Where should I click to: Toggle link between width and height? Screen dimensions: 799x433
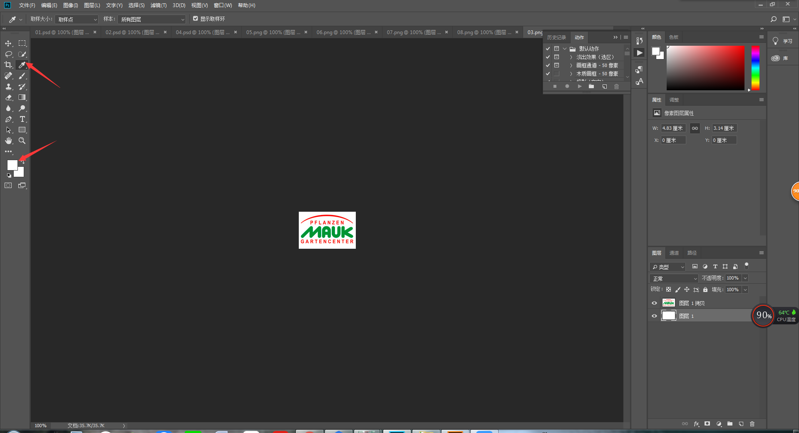tap(695, 128)
